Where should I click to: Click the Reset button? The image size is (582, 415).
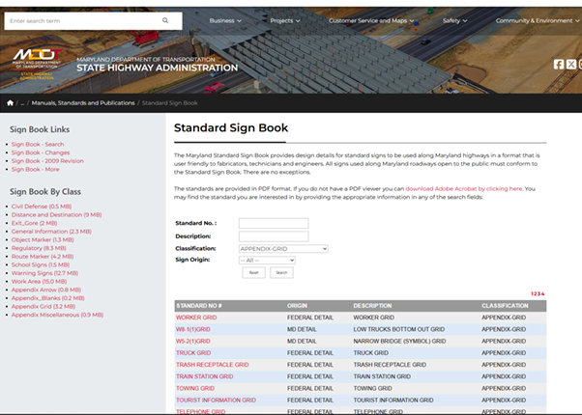click(x=254, y=273)
